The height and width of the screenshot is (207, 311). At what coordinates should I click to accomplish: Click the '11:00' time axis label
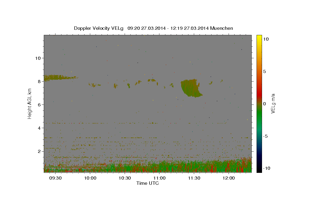(159, 178)
